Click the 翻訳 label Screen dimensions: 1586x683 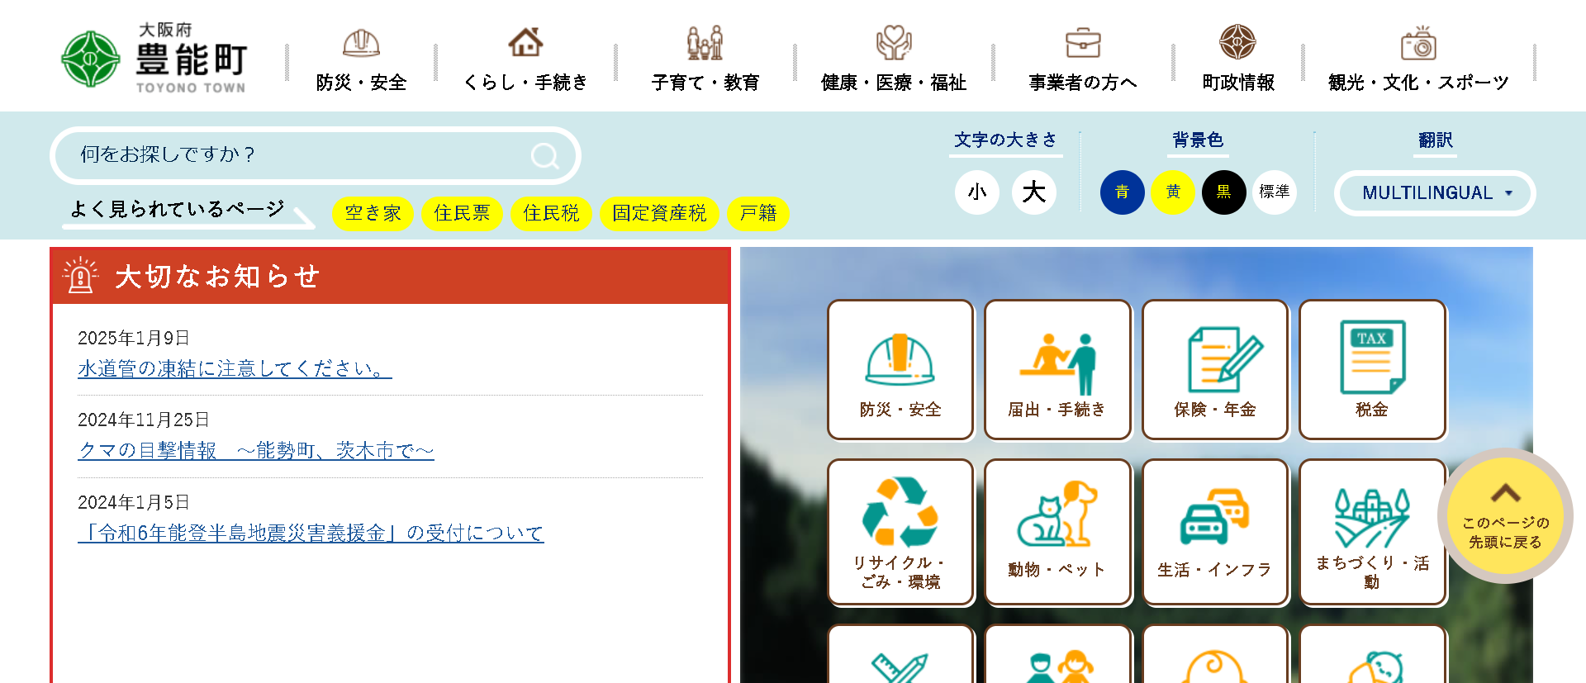coord(1436,140)
